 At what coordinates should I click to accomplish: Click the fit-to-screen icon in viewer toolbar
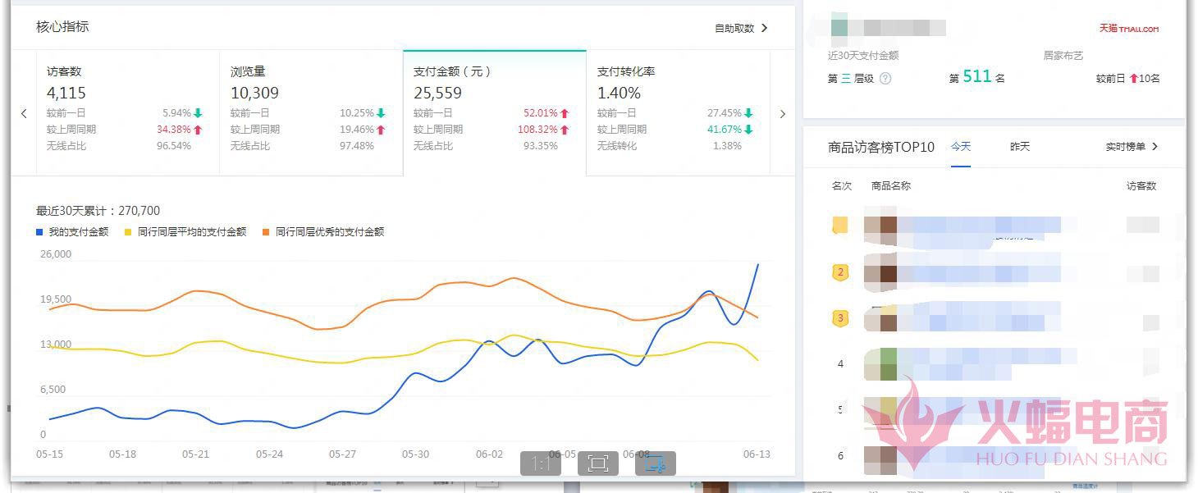598,464
